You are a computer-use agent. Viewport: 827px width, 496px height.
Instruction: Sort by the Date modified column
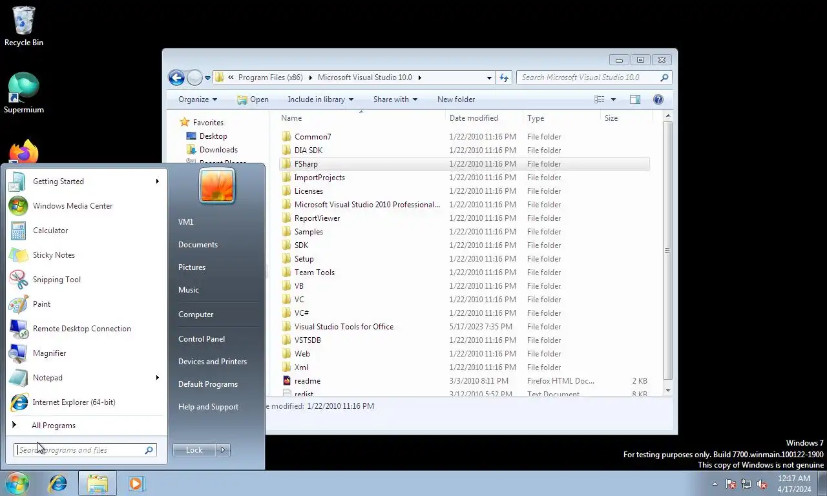pyautogui.click(x=484, y=118)
